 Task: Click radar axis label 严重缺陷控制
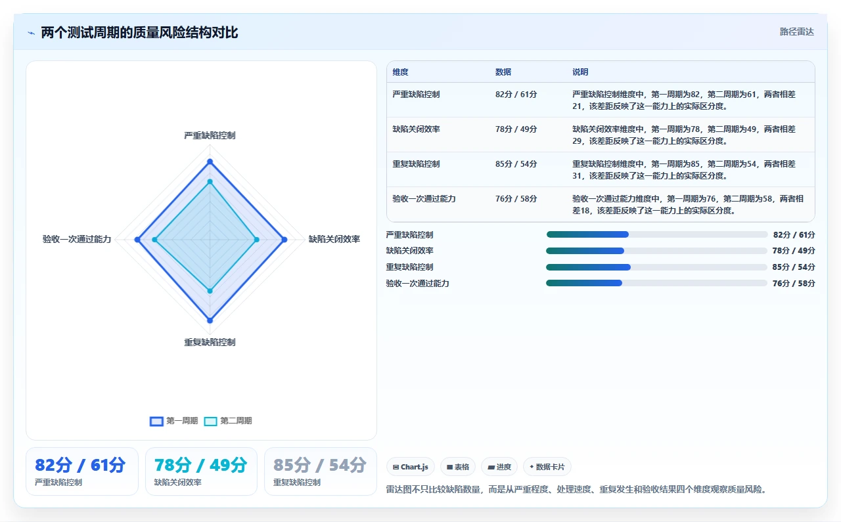tap(210, 136)
